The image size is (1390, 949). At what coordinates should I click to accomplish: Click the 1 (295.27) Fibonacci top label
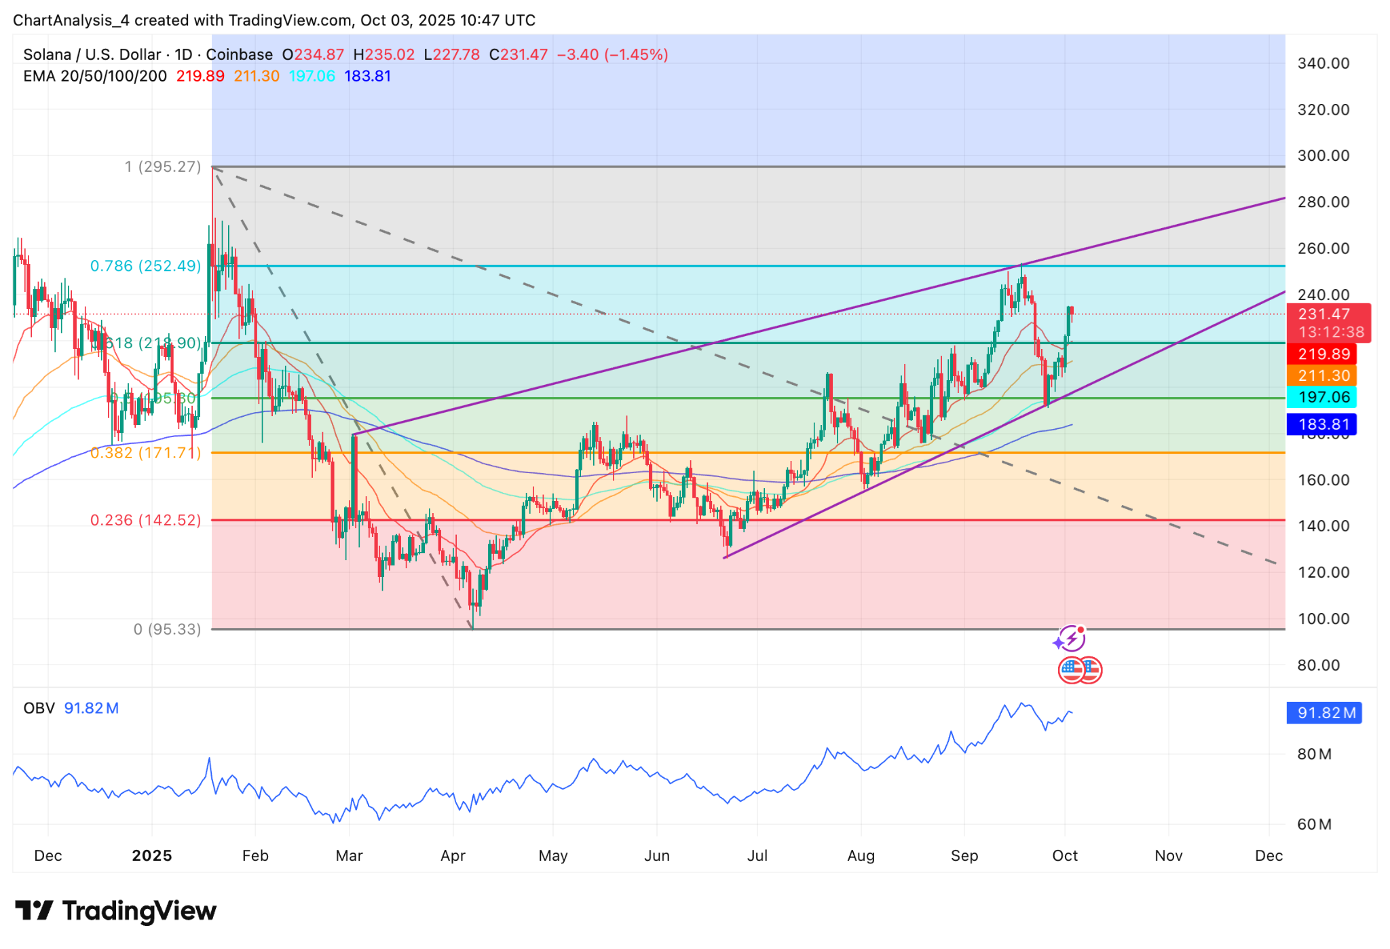163,166
